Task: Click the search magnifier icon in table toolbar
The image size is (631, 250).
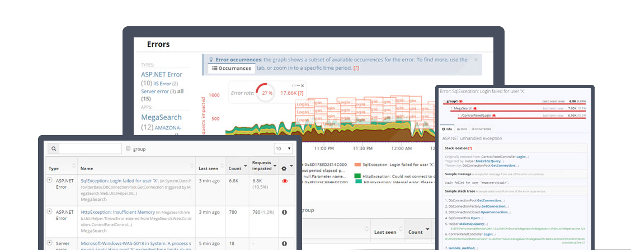Action: (53, 149)
